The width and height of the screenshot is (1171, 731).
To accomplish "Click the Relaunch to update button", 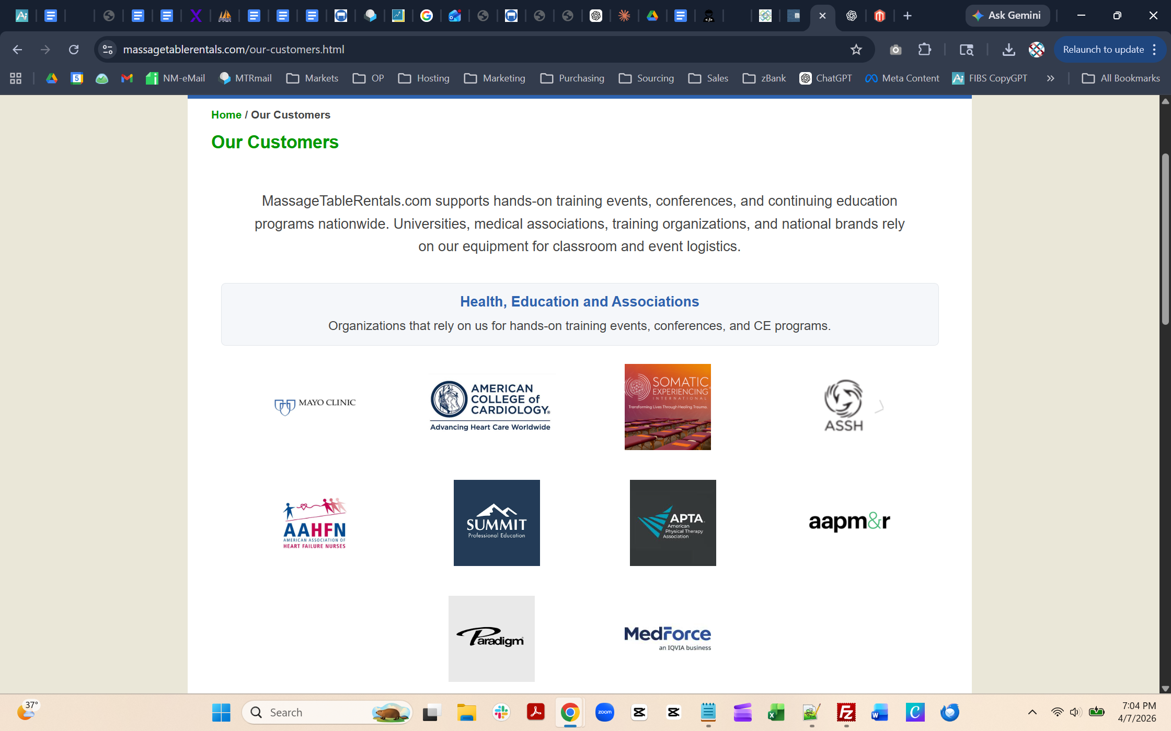I will (1103, 50).
